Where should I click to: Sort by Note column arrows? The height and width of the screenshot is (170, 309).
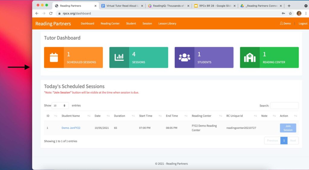pyautogui.click(x=274, y=116)
